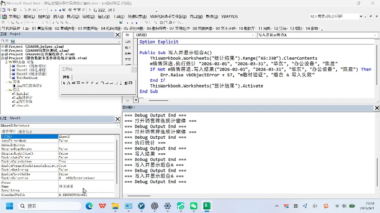The image size is (380, 213).
Task: Open WPS Office from taskbar
Action: tap(102, 206)
